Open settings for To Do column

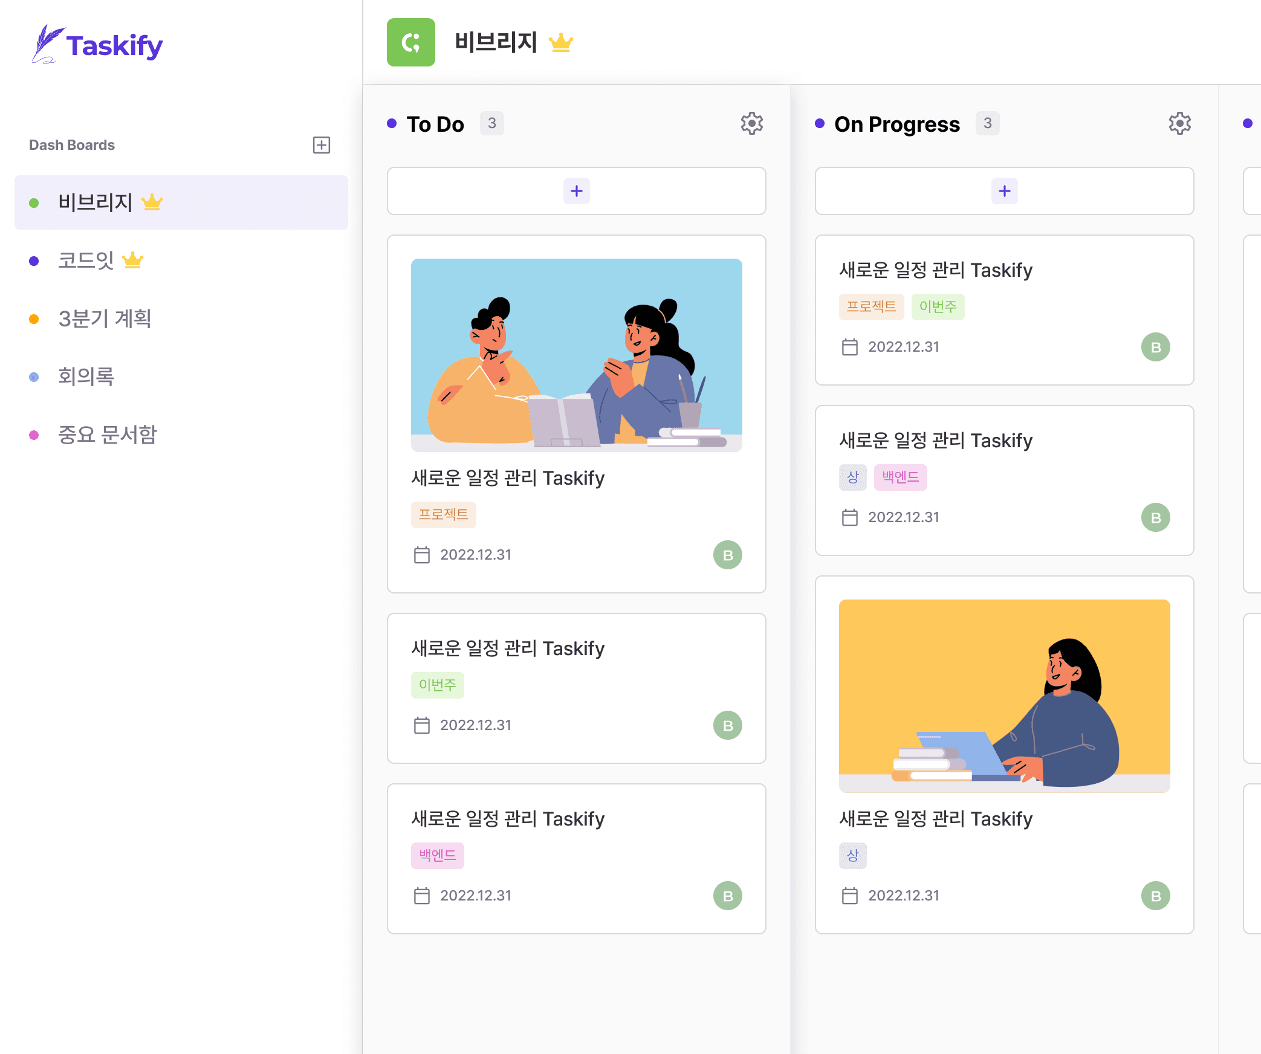coord(753,123)
